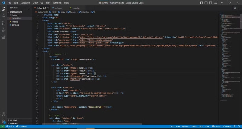Switch to the index.js tab
The image size is (242, 129).
click(75, 8)
